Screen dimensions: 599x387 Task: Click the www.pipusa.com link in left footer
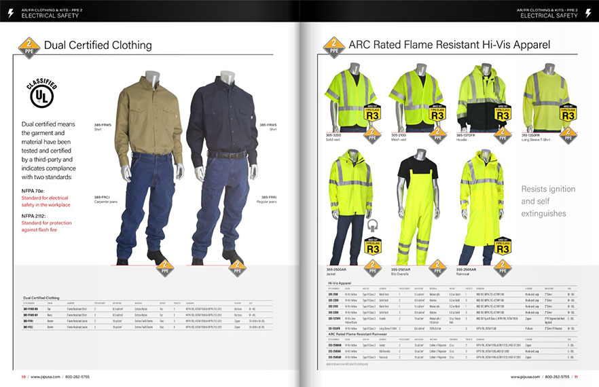click(x=46, y=377)
